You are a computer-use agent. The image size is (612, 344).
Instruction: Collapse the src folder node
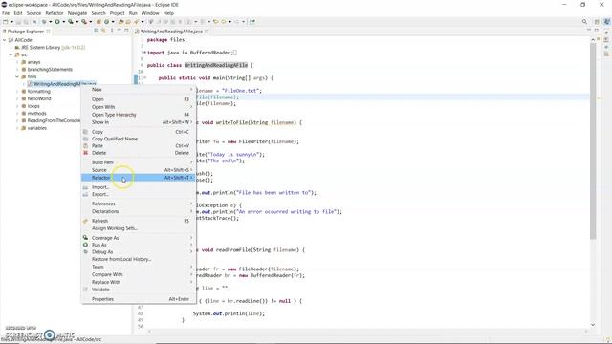point(11,55)
